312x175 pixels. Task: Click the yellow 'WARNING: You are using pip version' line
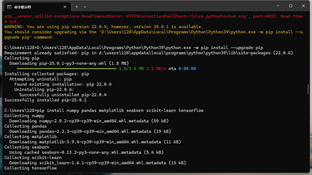(104, 27)
